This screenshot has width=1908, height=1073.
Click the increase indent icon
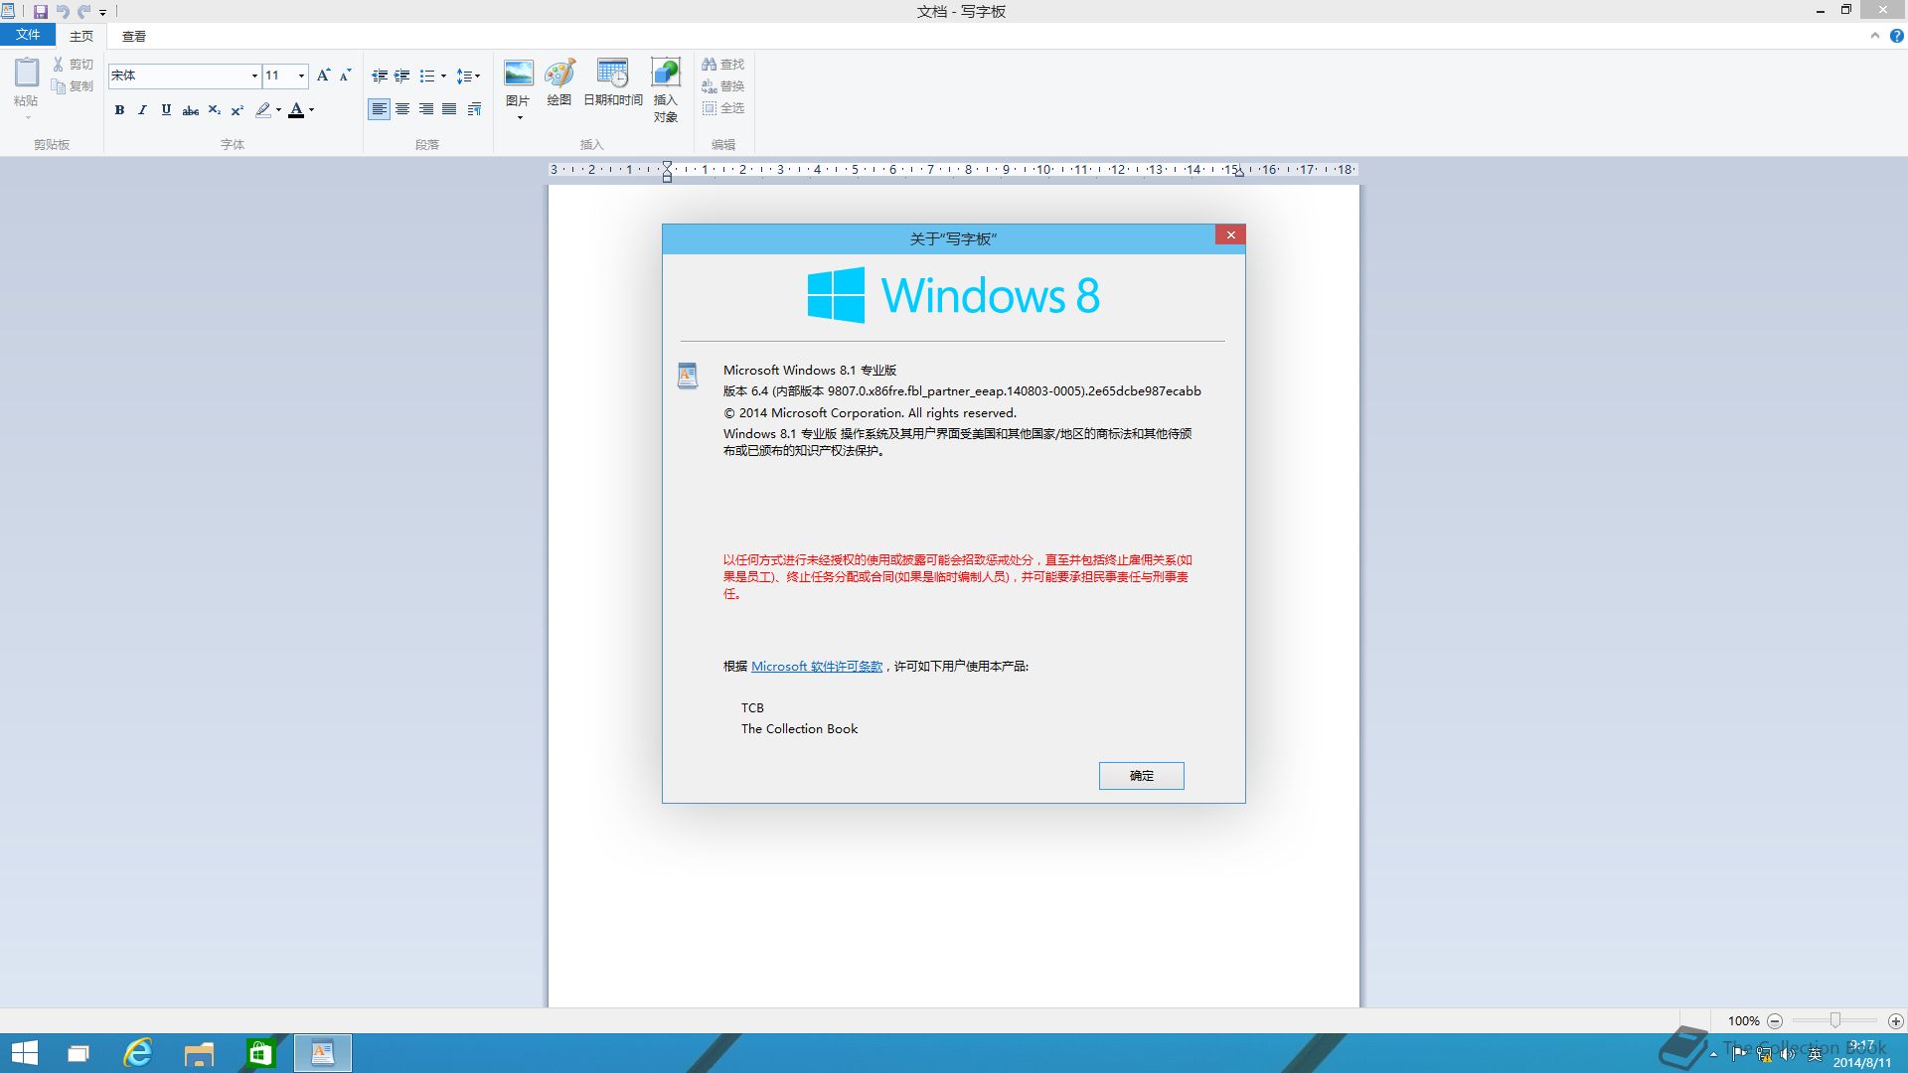pyautogui.click(x=402, y=76)
